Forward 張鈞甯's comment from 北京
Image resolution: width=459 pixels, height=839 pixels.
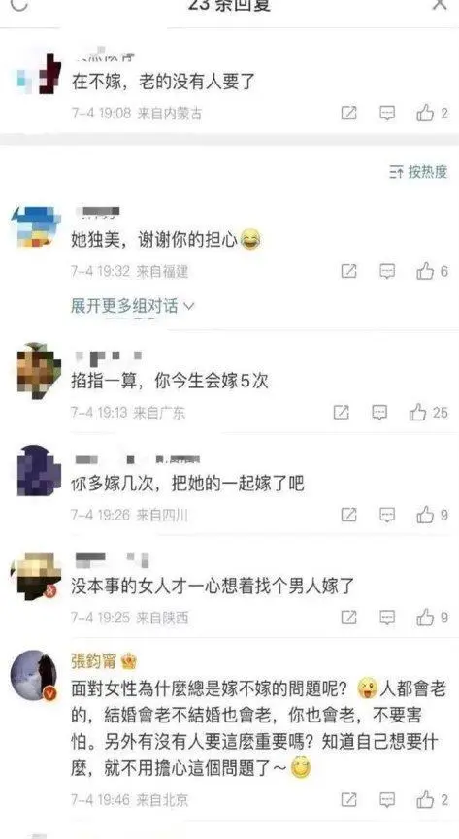[x=348, y=800]
